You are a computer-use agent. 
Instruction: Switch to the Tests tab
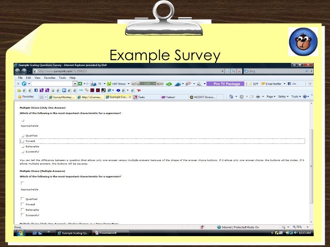point(146,97)
